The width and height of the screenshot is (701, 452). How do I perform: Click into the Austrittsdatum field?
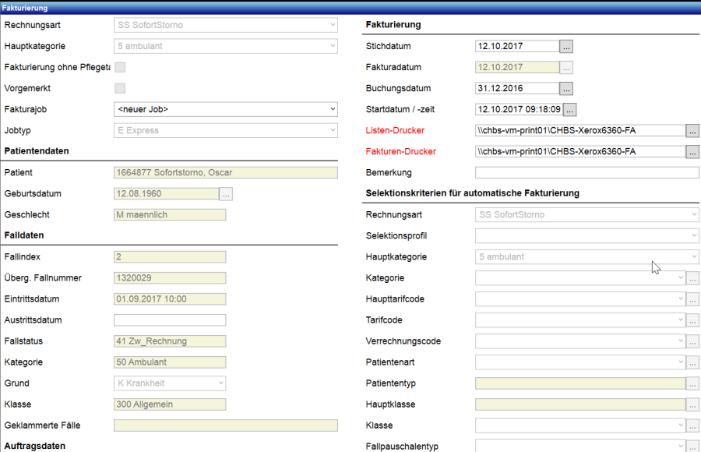(x=170, y=320)
